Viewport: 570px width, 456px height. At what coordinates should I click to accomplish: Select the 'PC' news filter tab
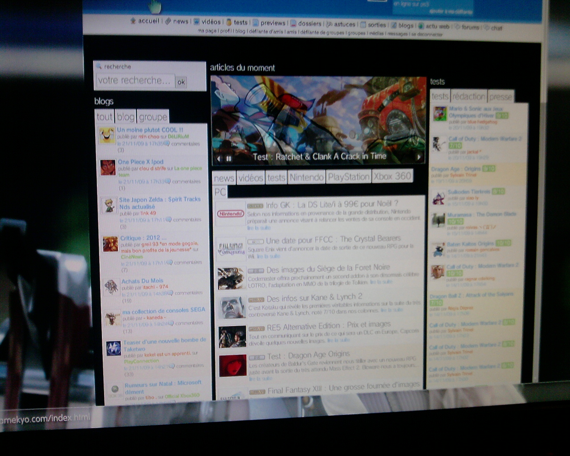pyautogui.click(x=220, y=192)
